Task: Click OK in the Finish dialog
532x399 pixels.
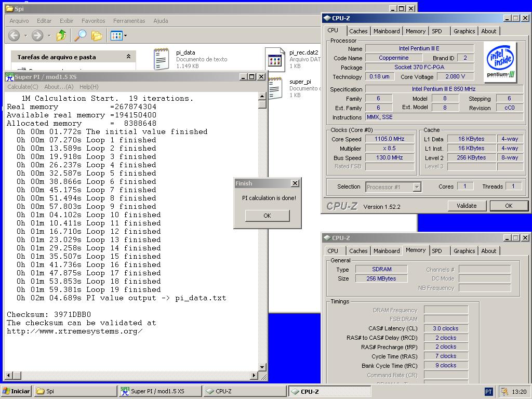Action: pyautogui.click(x=268, y=216)
